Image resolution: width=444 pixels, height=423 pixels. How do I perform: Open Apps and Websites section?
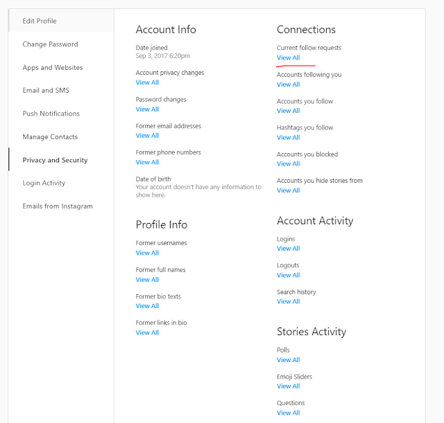(52, 67)
